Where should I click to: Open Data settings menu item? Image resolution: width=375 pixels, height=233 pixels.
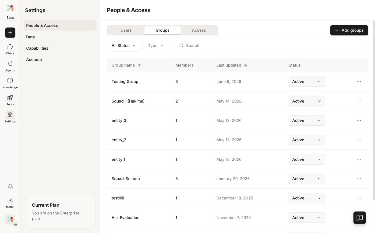click(60, 37)
